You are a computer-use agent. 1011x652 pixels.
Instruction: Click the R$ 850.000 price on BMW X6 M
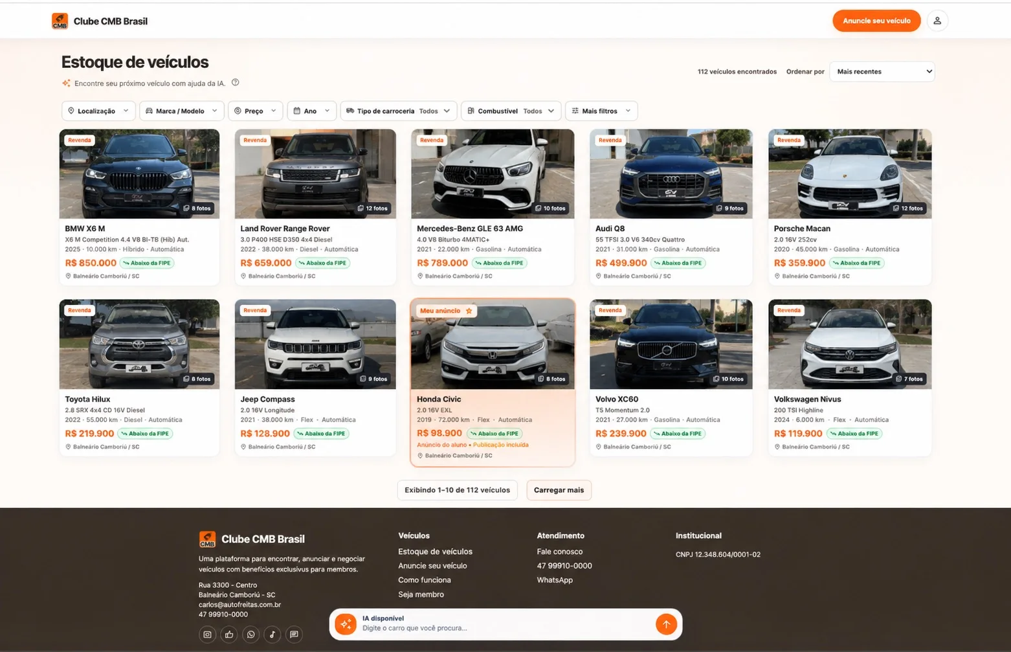click(91, 263)
